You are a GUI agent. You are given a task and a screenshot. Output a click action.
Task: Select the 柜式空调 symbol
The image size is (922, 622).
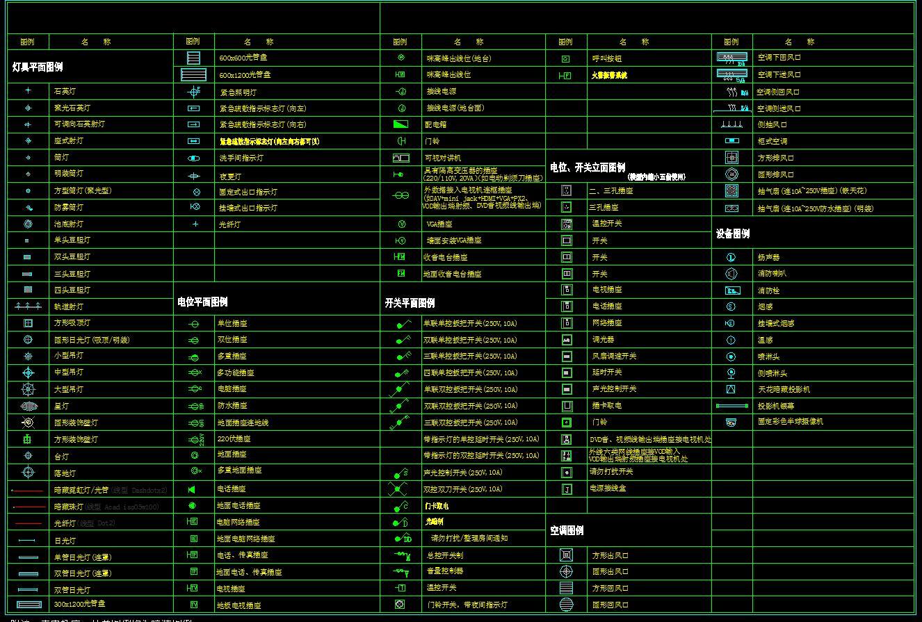[731, 141]
